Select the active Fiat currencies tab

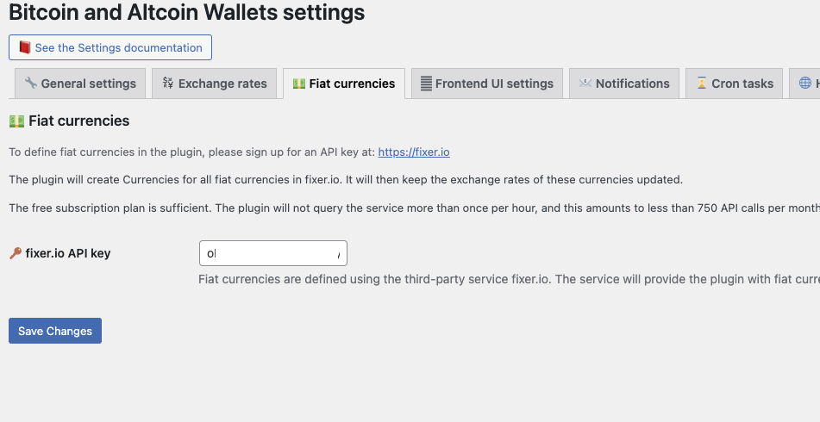(344, 84)
